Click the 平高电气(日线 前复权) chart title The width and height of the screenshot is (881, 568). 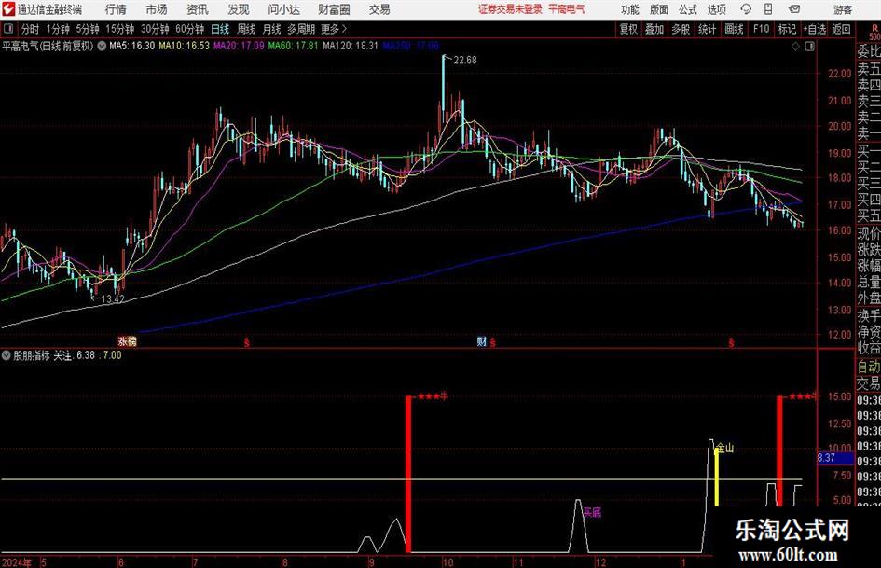(48, 46)
